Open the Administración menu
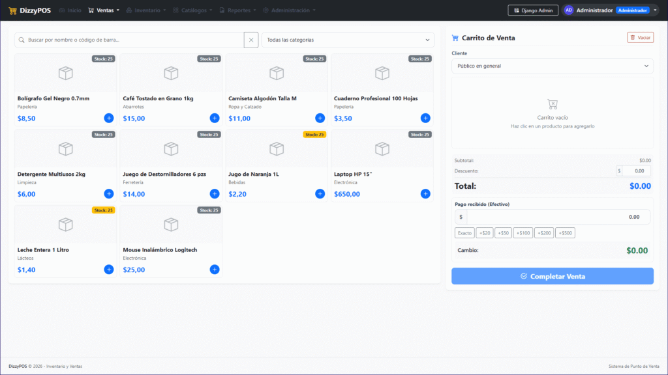668x375 pixels. [289, 10]
